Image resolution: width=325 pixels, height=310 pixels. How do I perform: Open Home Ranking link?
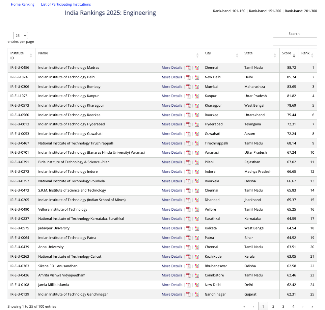23,4
